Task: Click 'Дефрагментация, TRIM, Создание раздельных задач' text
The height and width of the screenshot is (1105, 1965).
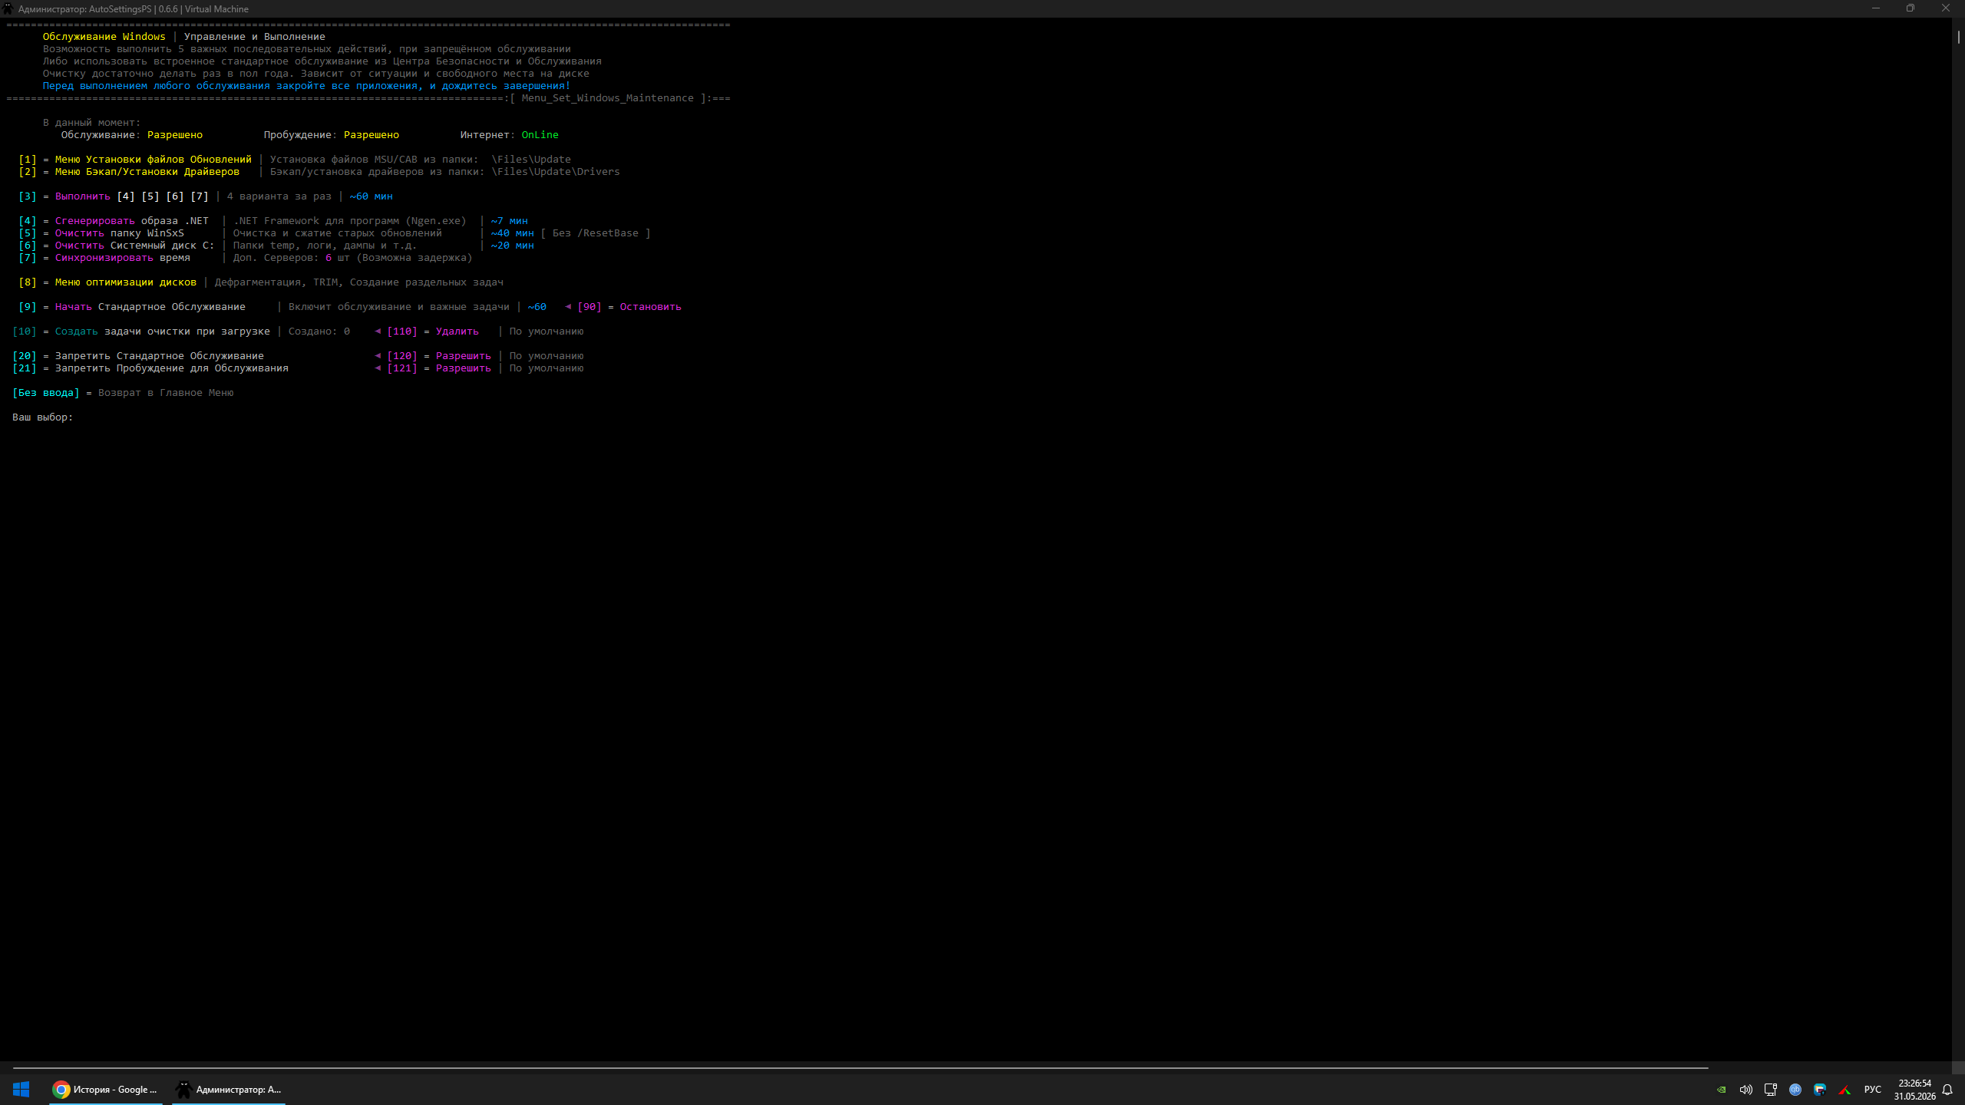Action: click(x=359, y=282)
